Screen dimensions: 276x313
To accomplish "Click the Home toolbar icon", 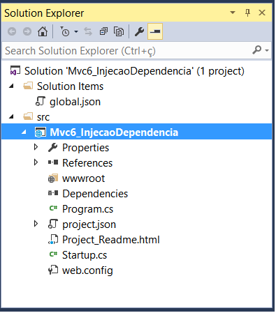I will click(x=43, y=31).
